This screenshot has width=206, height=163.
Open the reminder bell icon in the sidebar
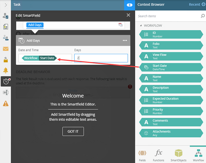pos(6,70)
